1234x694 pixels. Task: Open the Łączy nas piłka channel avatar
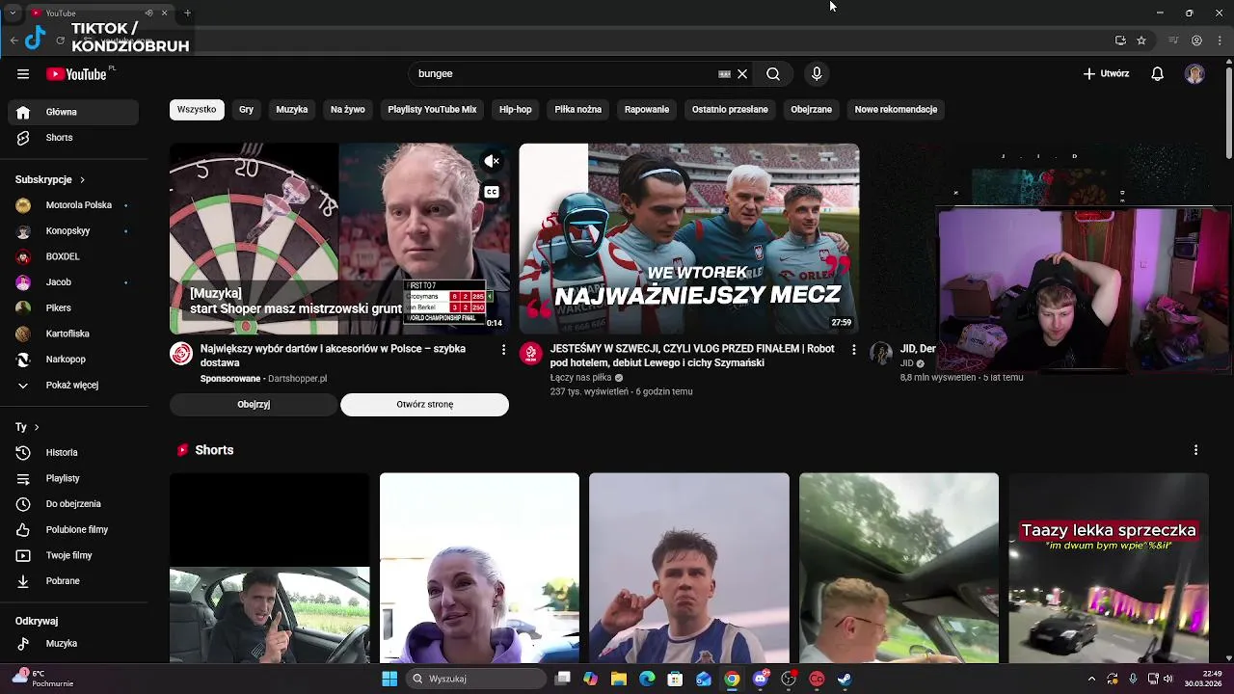tap(530, 354)
